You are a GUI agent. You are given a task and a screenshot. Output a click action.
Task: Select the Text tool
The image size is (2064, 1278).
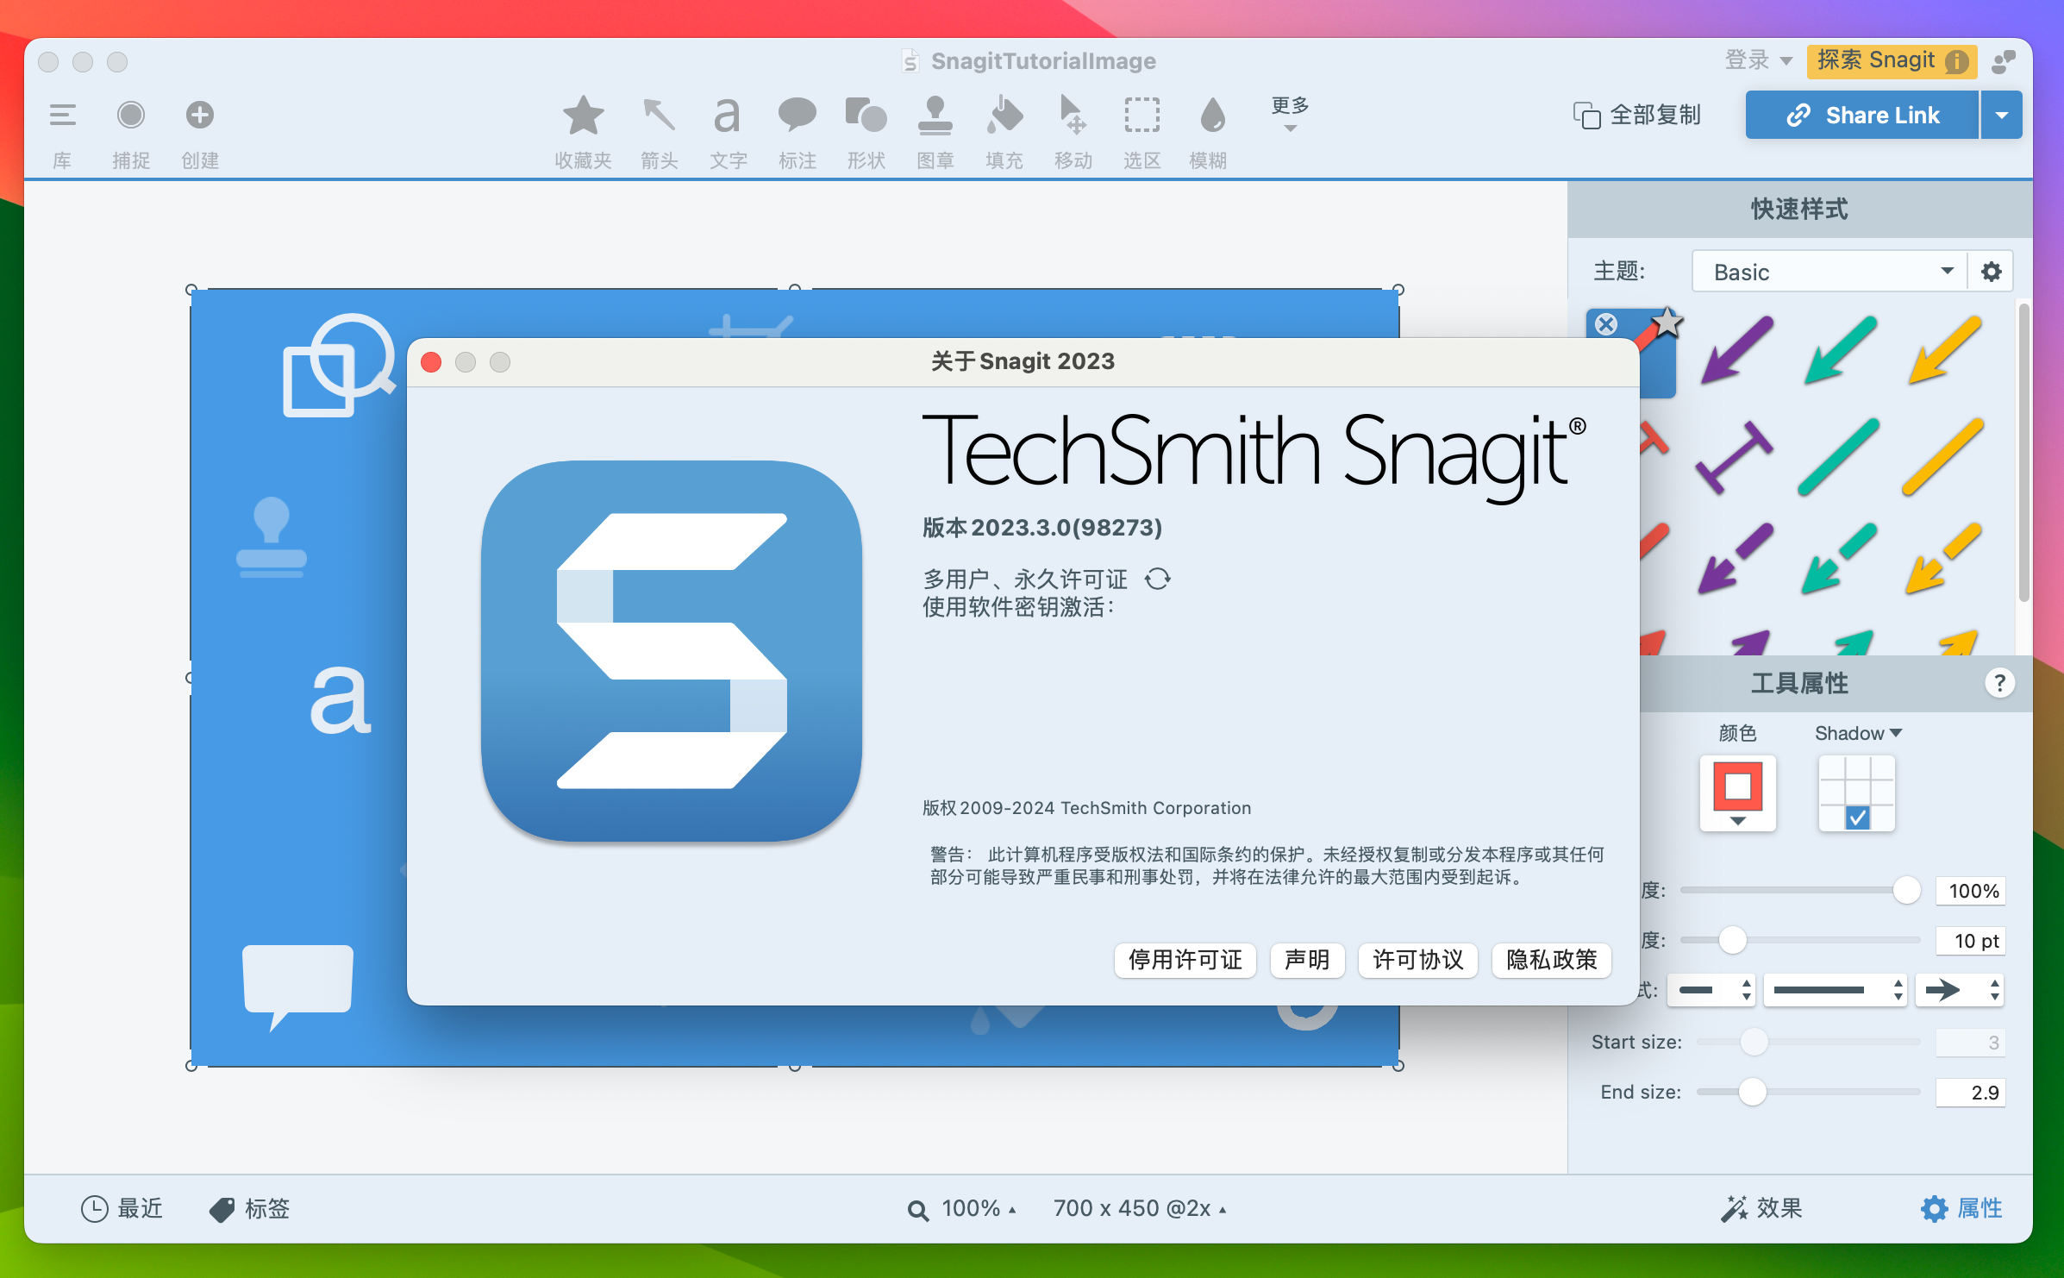(728, 116)
